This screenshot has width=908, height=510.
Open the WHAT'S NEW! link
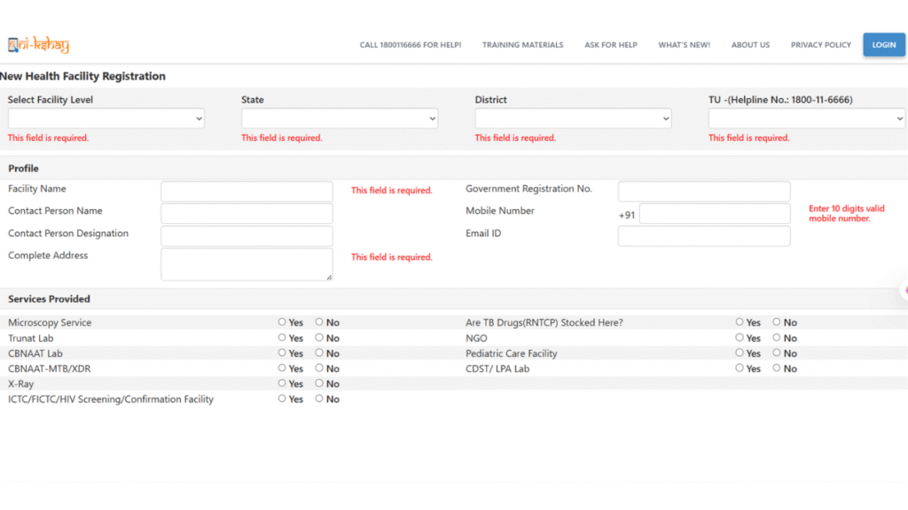(684, 45)
